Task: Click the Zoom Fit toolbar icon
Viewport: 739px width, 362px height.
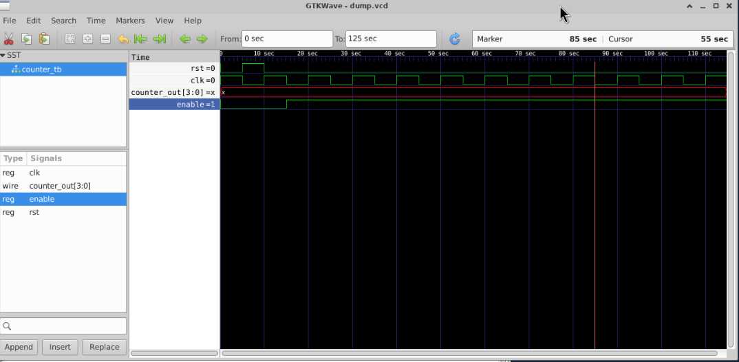Action: click(70, 39)
